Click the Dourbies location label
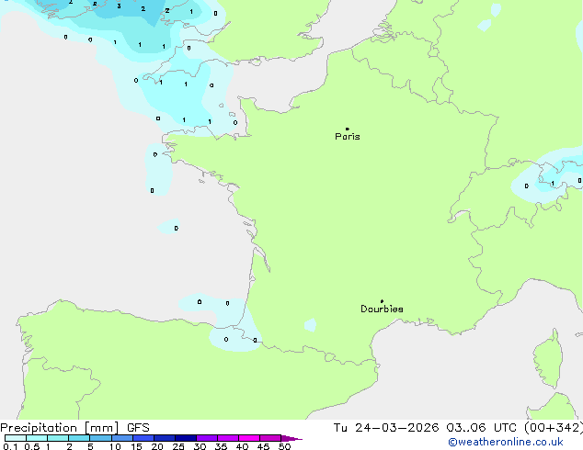Screen dimensions: 583x450 (x=382, y=309)
